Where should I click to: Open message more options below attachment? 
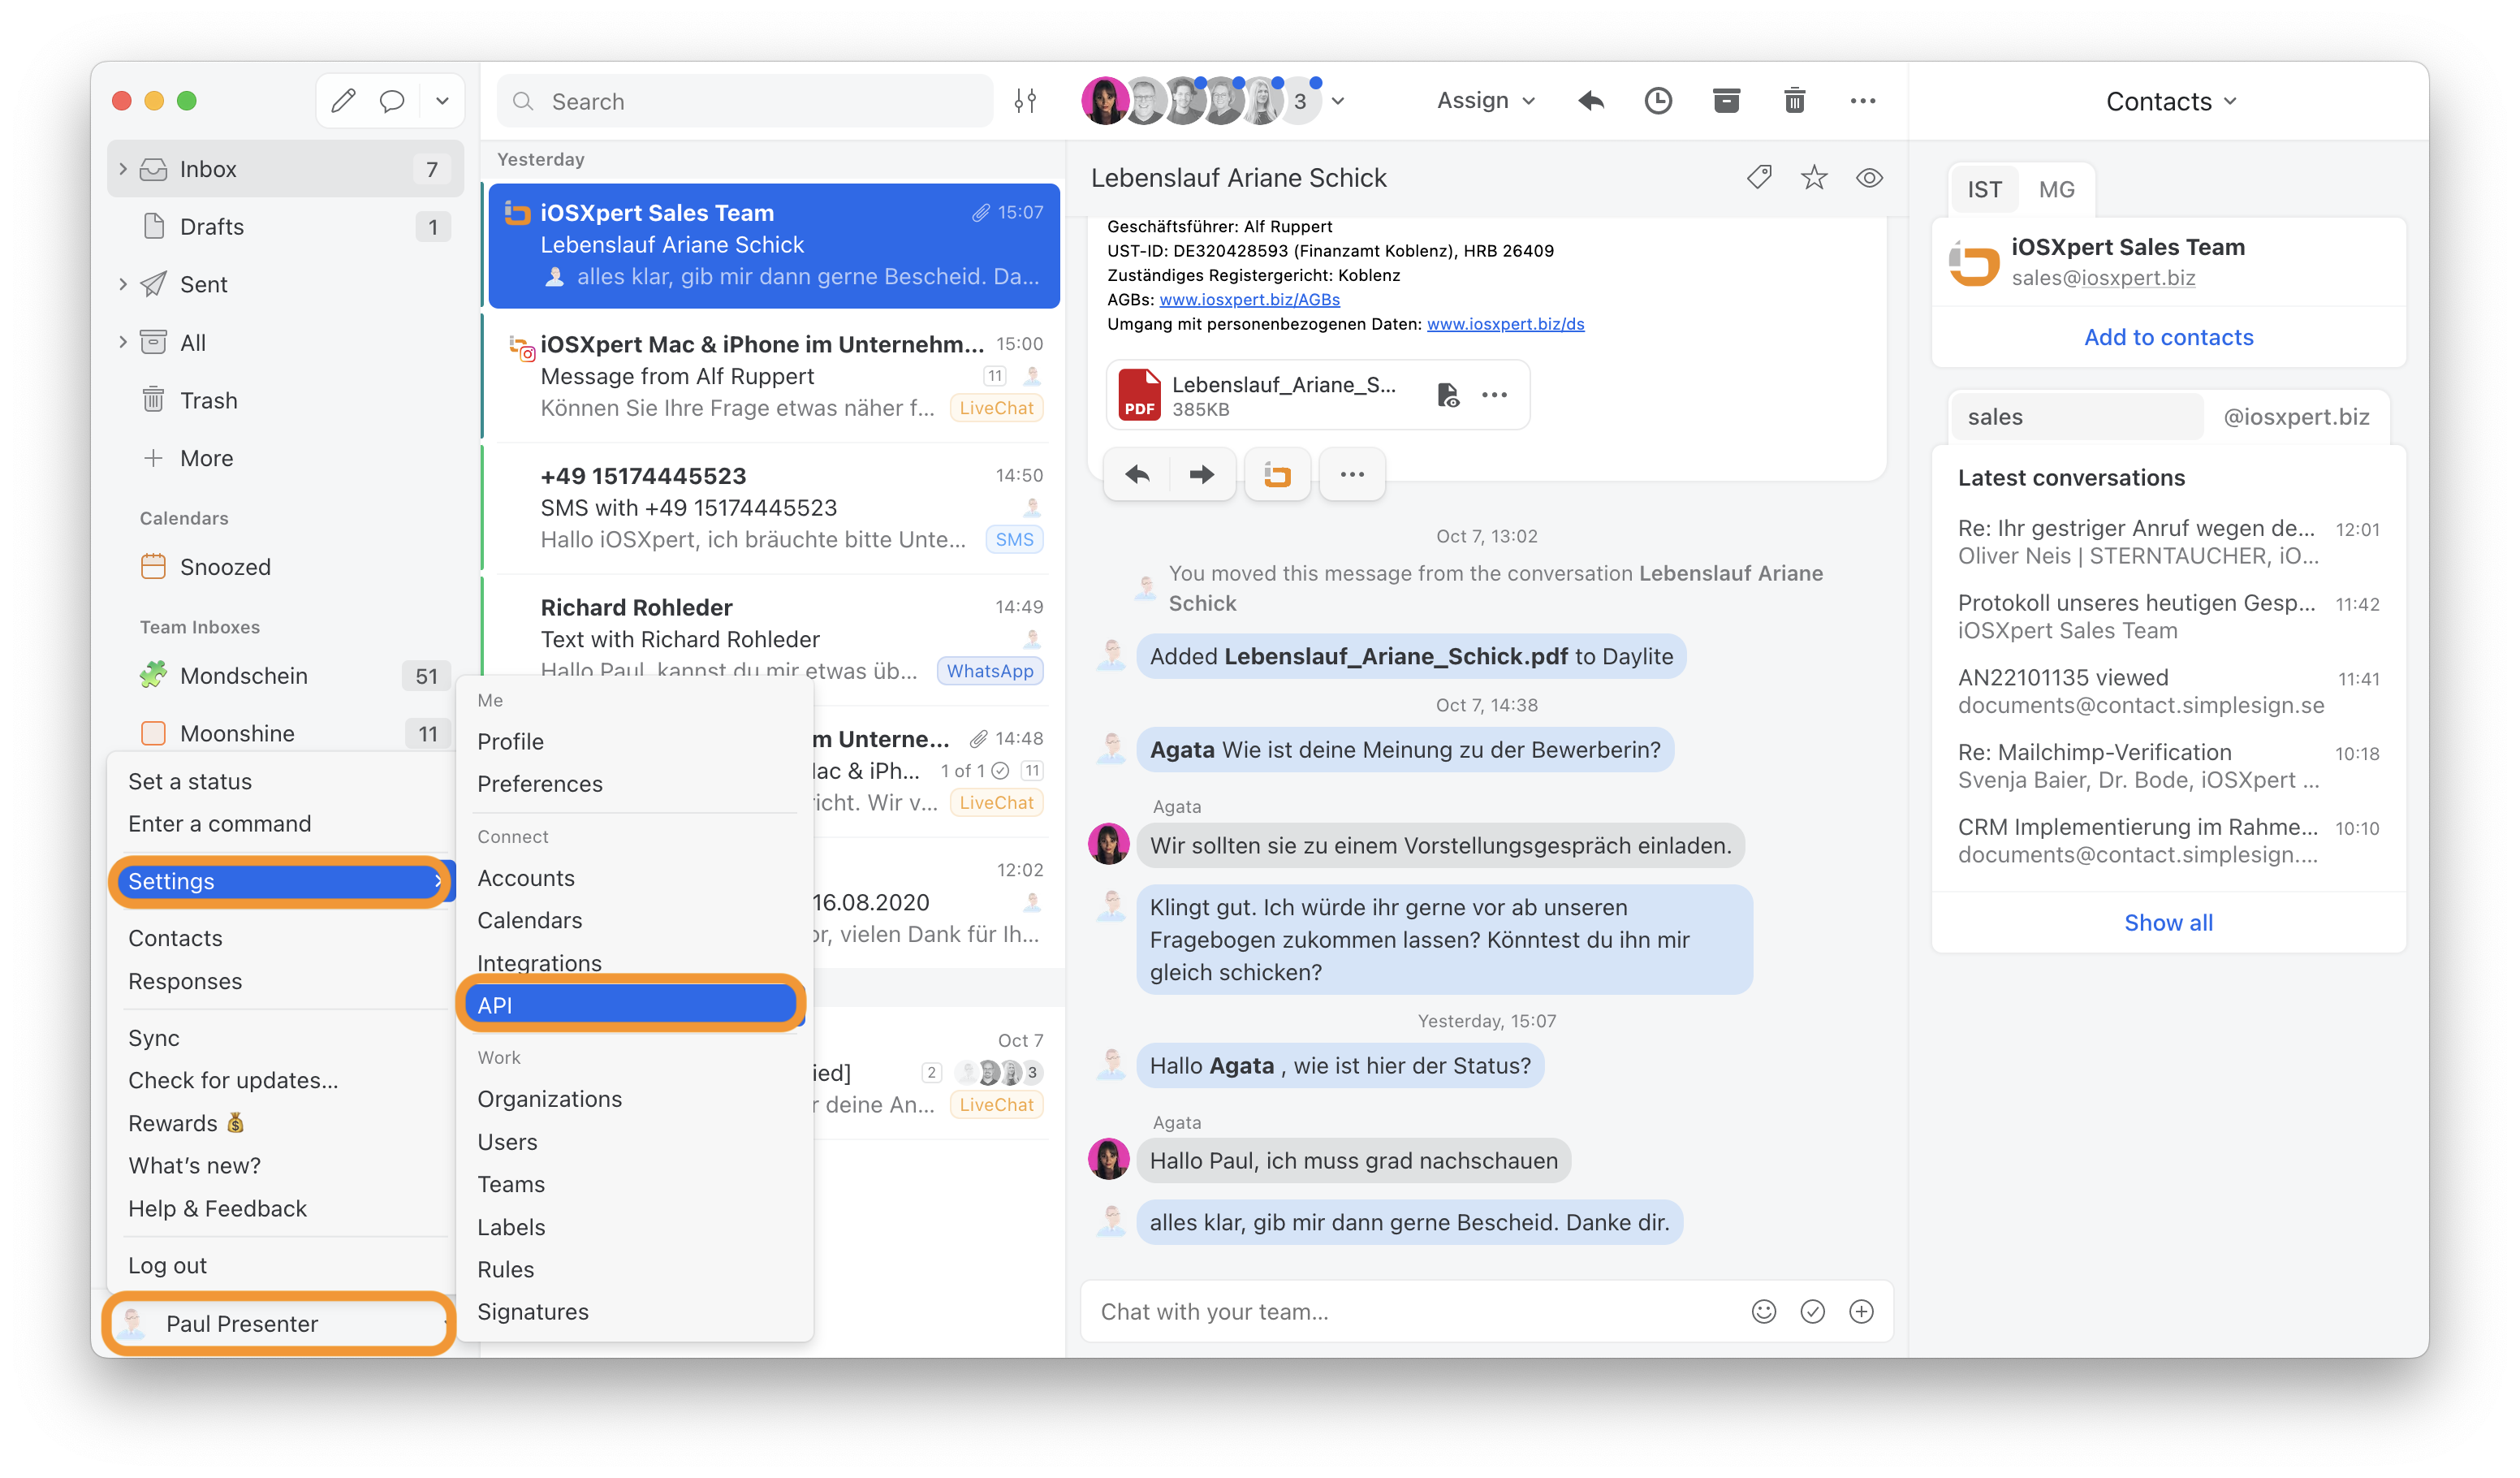point(1352,474)
